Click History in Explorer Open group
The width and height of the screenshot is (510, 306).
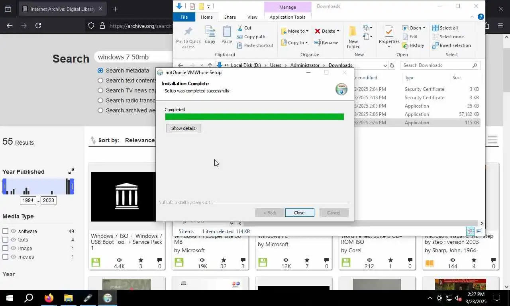(413, 45)
